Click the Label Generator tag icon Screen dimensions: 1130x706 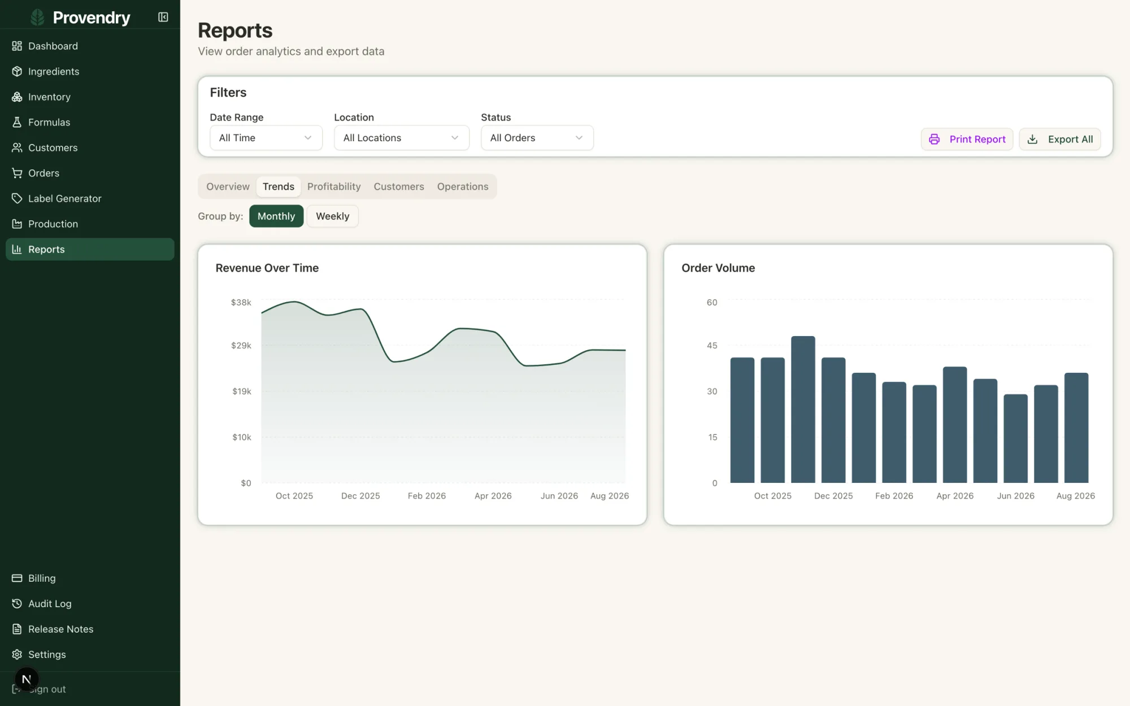point(17,198)
